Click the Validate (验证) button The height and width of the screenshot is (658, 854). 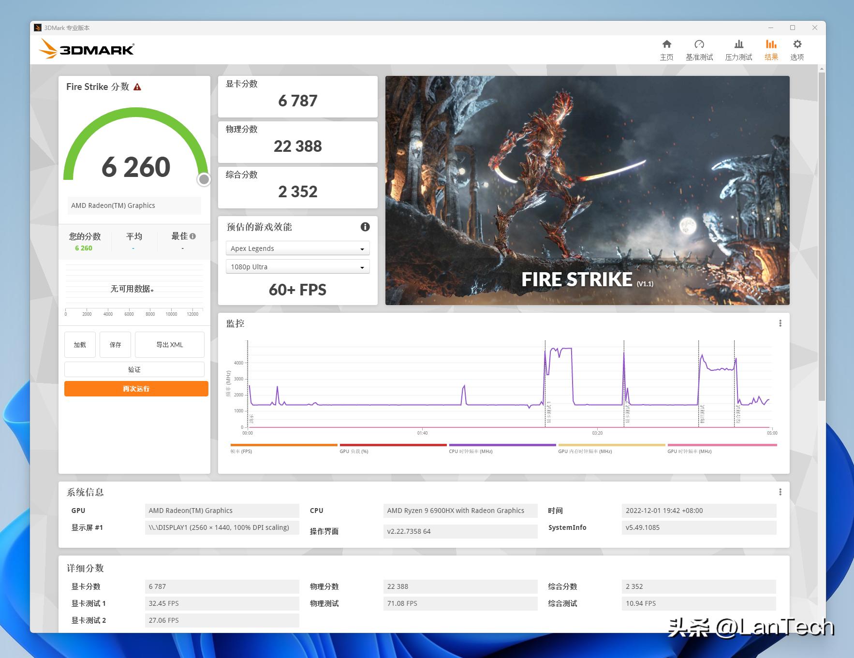click(x=134, y=369)
